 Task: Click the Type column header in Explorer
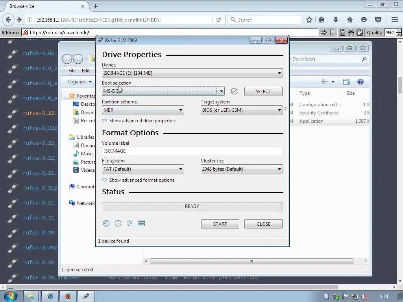tap(305, 93)
